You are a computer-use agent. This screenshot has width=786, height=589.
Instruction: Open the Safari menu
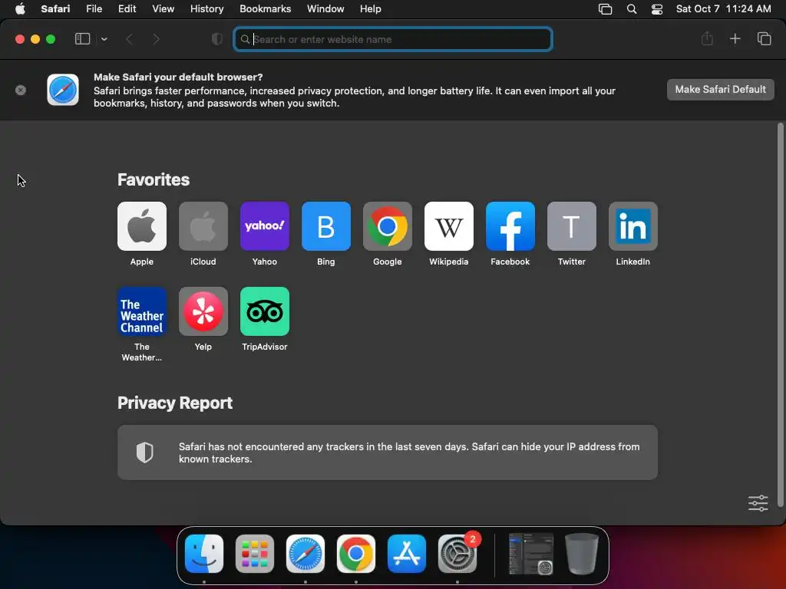[x=55, y=9]
